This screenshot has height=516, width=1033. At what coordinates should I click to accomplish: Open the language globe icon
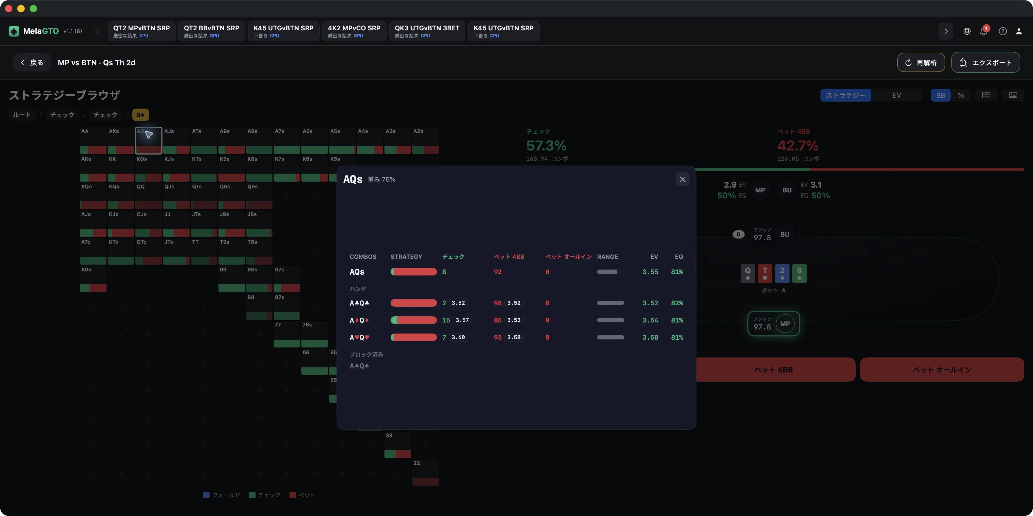coord(967,31)
